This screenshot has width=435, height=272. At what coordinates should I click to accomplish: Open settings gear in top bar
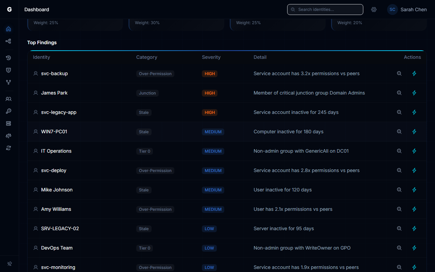point(374,10)
